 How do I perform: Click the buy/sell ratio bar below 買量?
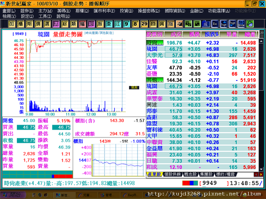pyautogui.click(x=38, y=176)
